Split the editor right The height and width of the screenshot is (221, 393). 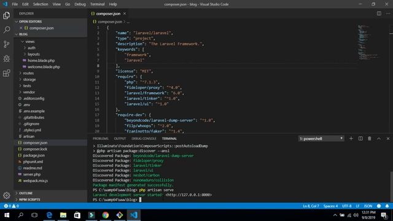coord(379,14)
